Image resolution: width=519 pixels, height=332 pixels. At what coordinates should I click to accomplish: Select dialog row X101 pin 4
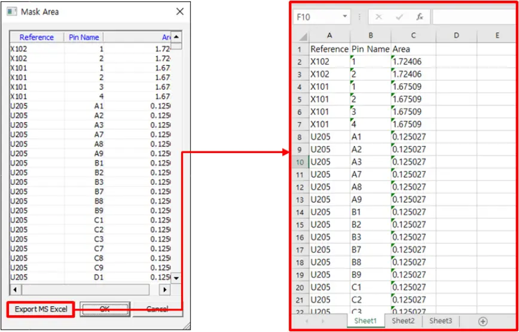[x=90, y=97]
